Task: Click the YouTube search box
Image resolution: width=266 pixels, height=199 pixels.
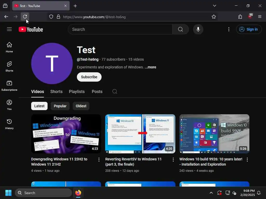Action: [x=120, y=29]
